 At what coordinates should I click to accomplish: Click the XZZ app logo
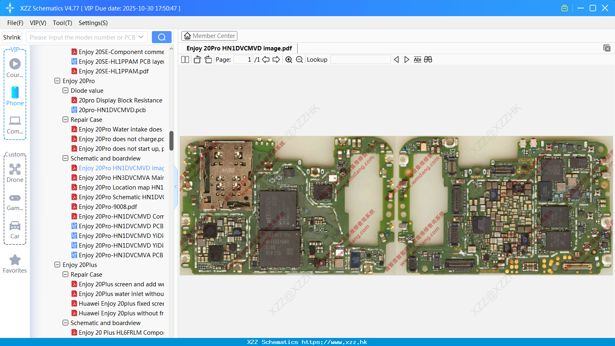(10, 8)
